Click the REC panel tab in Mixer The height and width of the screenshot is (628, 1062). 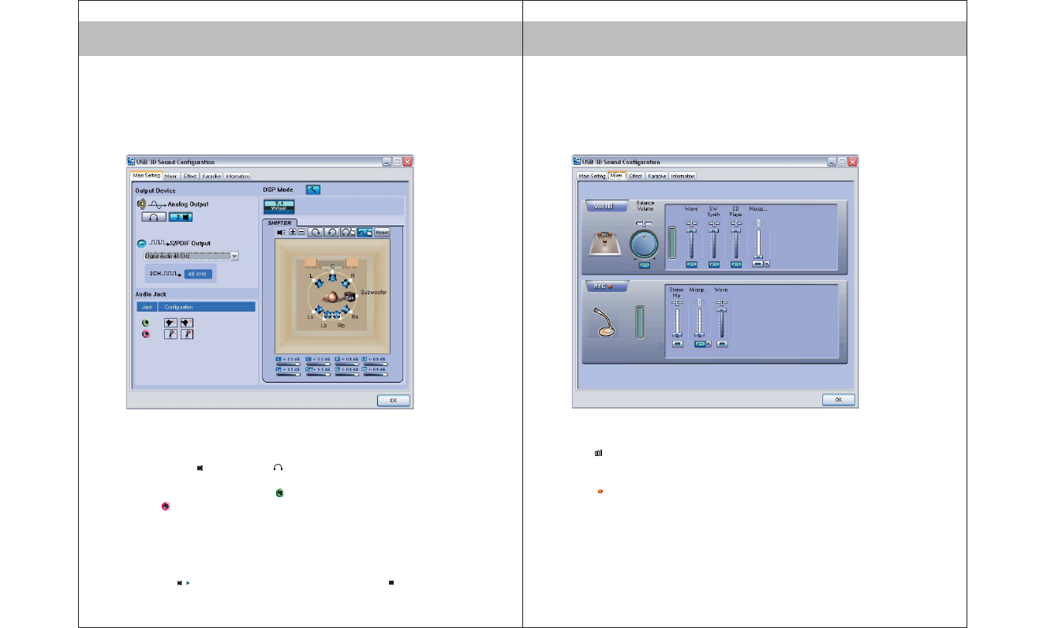[x=607, y=286]
